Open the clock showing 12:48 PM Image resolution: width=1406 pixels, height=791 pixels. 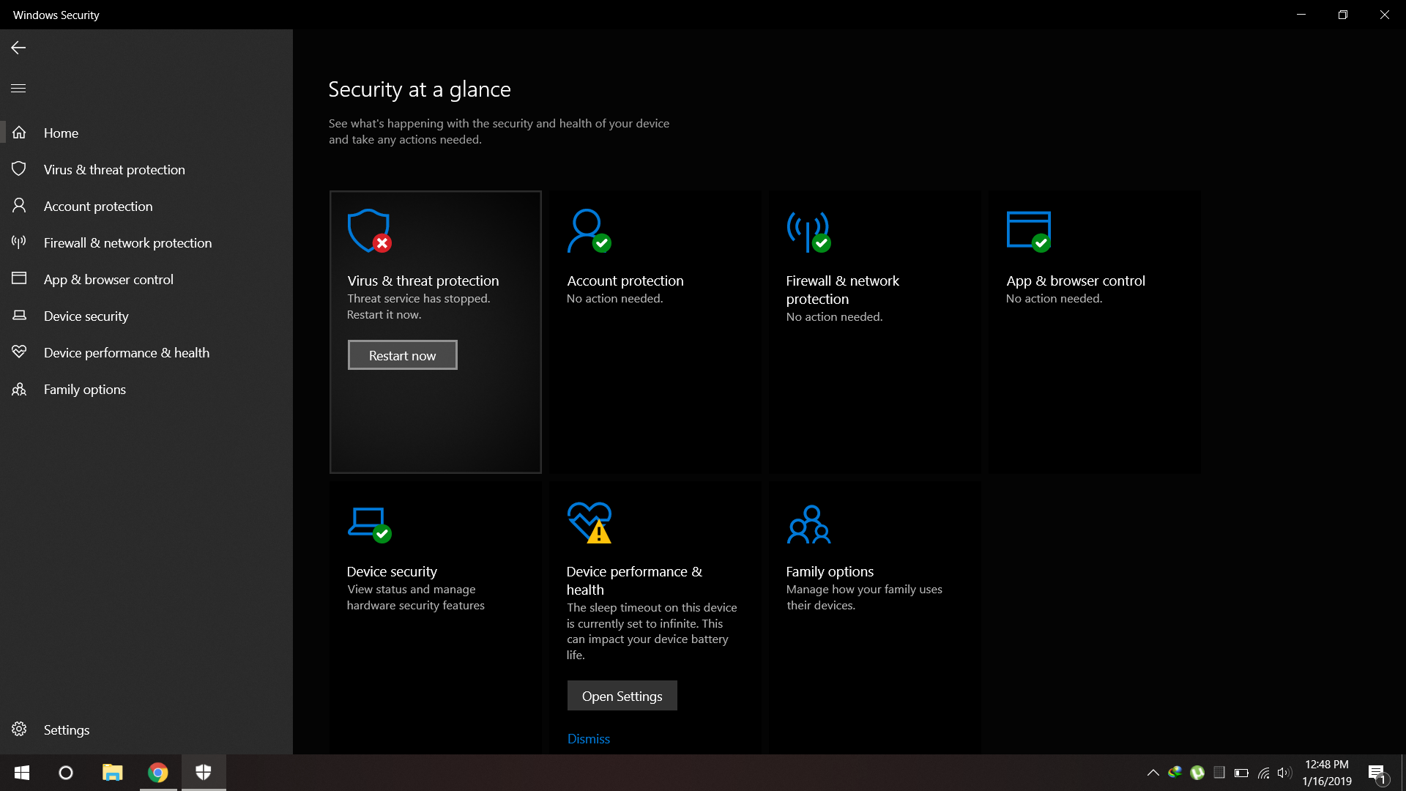(x=1327, y=773)
